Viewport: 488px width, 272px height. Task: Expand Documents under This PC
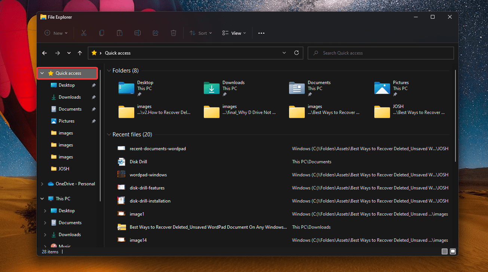pos(45,223)
